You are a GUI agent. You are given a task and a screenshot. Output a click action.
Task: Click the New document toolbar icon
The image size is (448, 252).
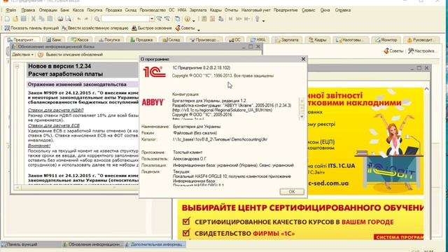coord(7,19)
